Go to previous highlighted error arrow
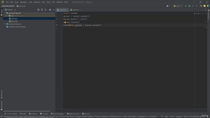Viewport: 210px width, 118px height. [x=203, y=13]
